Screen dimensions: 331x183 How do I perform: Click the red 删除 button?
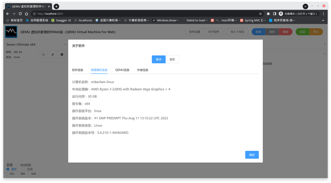point(285,32)
